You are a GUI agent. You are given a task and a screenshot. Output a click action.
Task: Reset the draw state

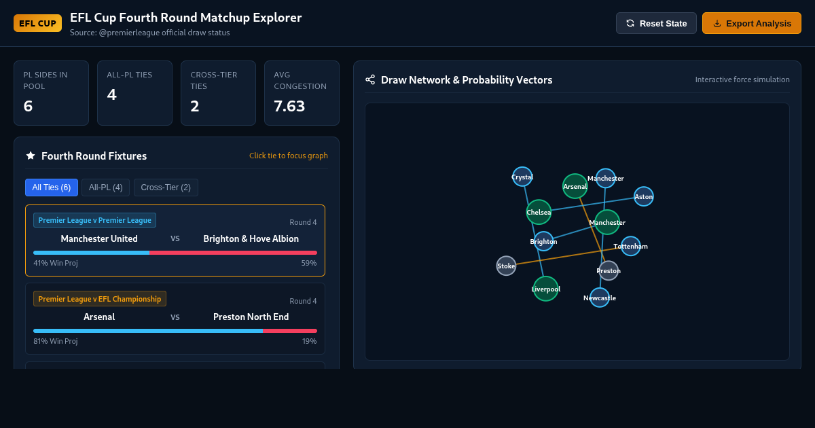656,23
